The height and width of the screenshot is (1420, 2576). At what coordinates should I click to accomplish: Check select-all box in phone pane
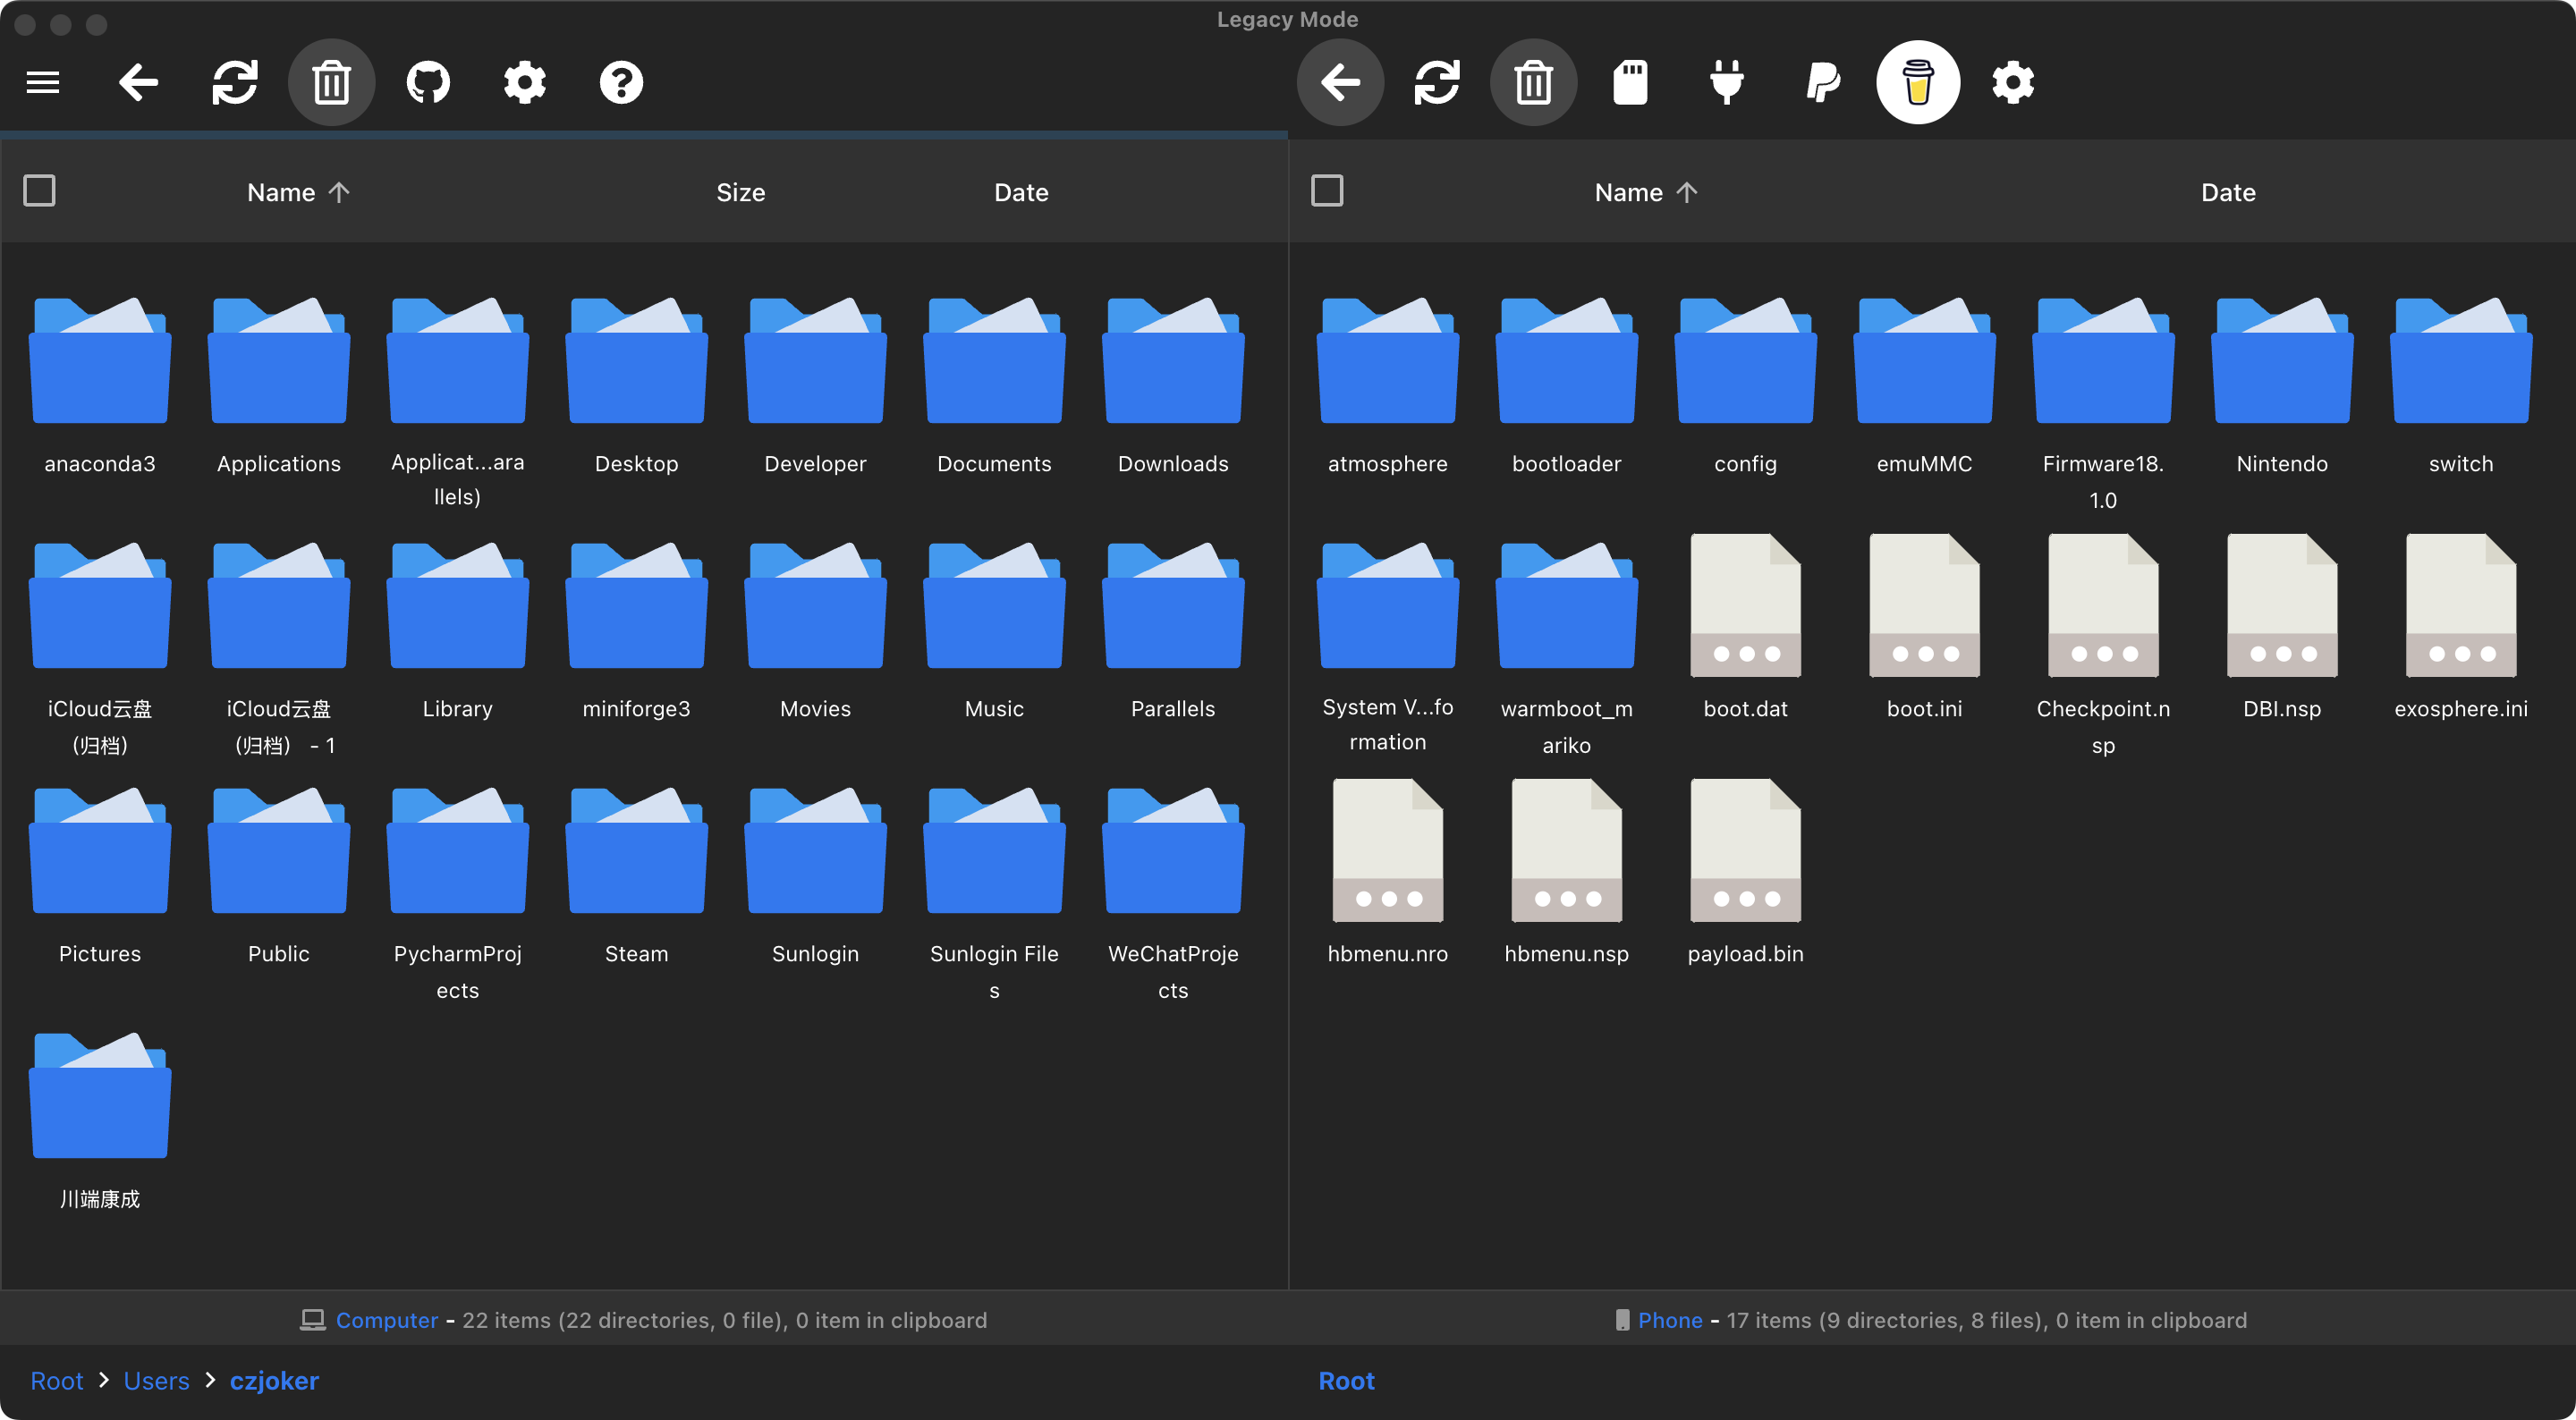[1327, 191]
